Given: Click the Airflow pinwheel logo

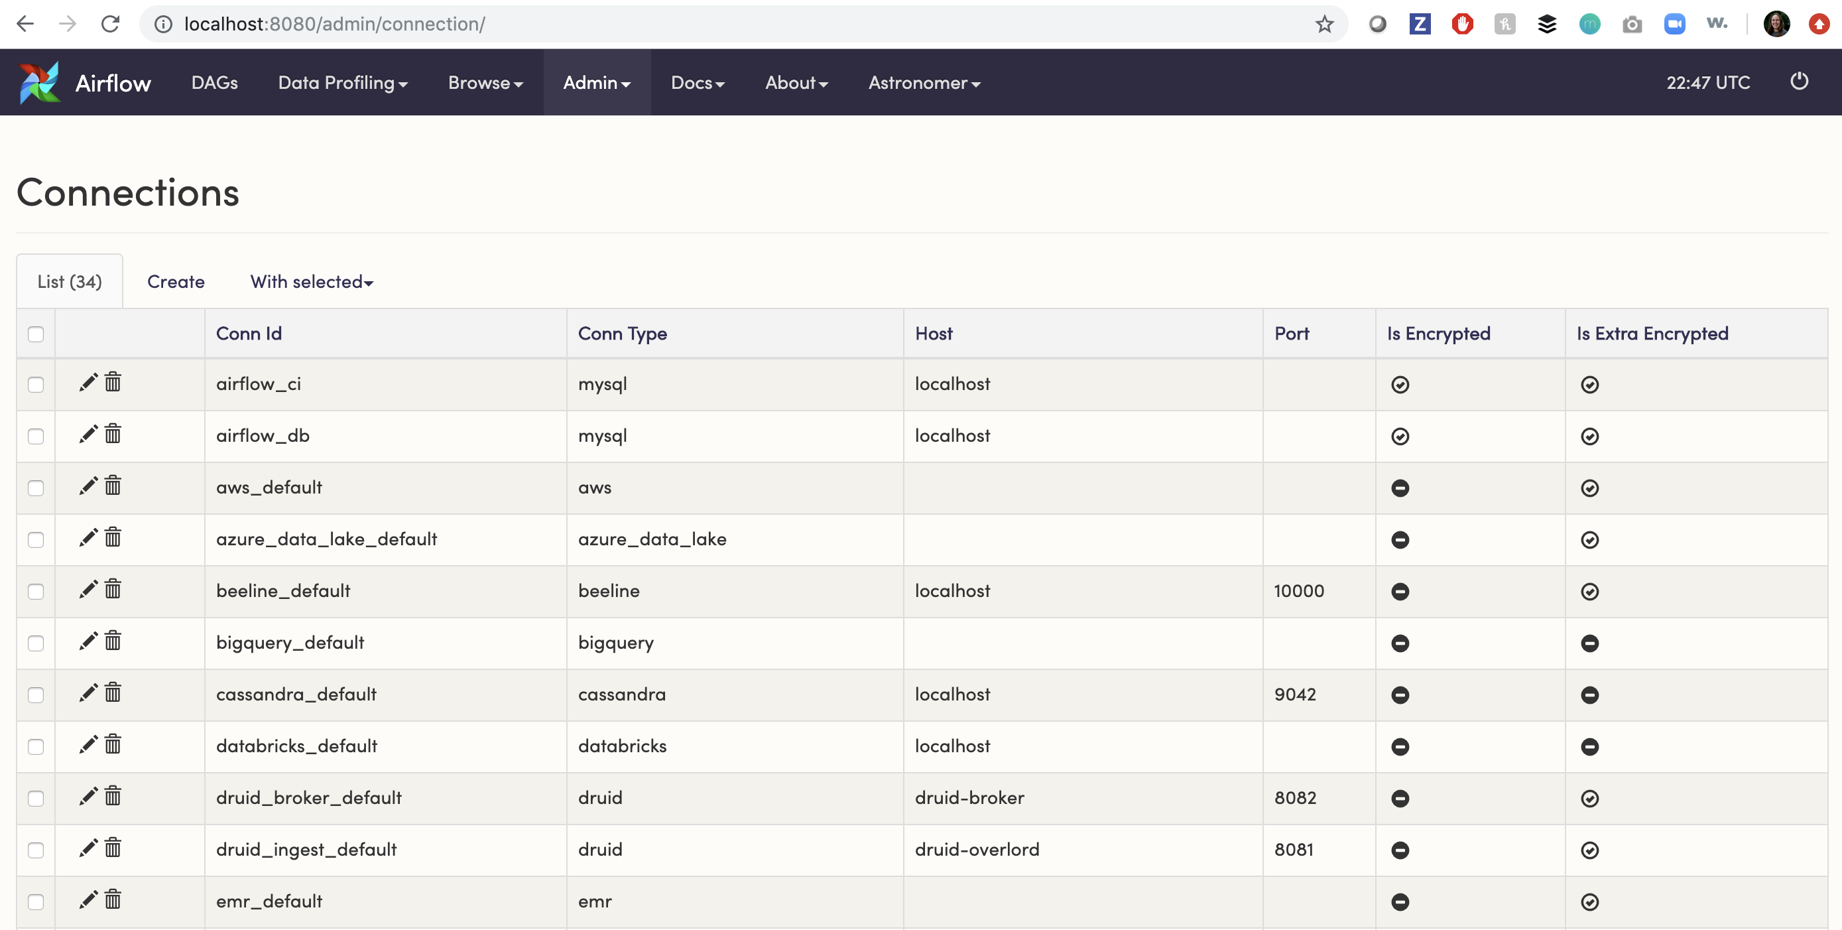Looking at the screenshot, I should pos(38,83).
